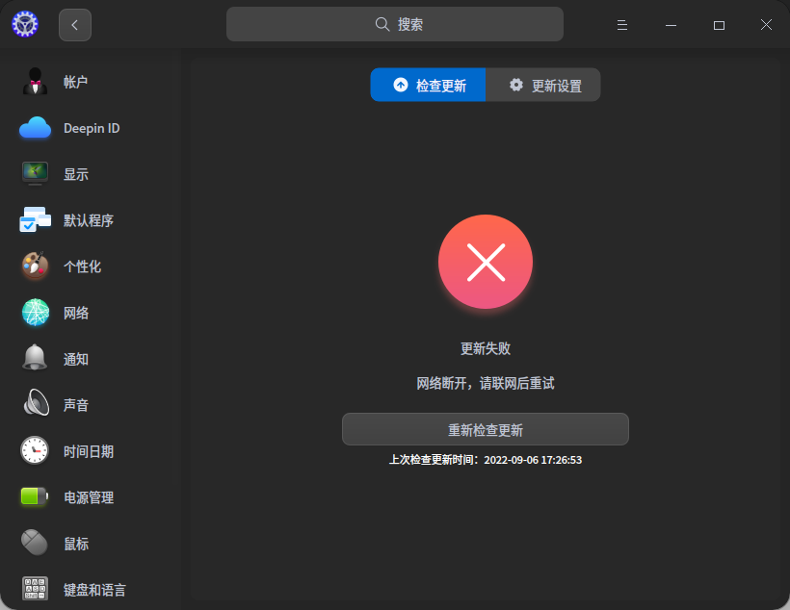790x610 pixels.
Task: Switch to the 更新设置 tab
Action: point(542,85)
